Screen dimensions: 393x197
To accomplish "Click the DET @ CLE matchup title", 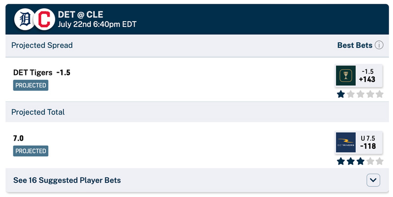I will click(81, 15).
